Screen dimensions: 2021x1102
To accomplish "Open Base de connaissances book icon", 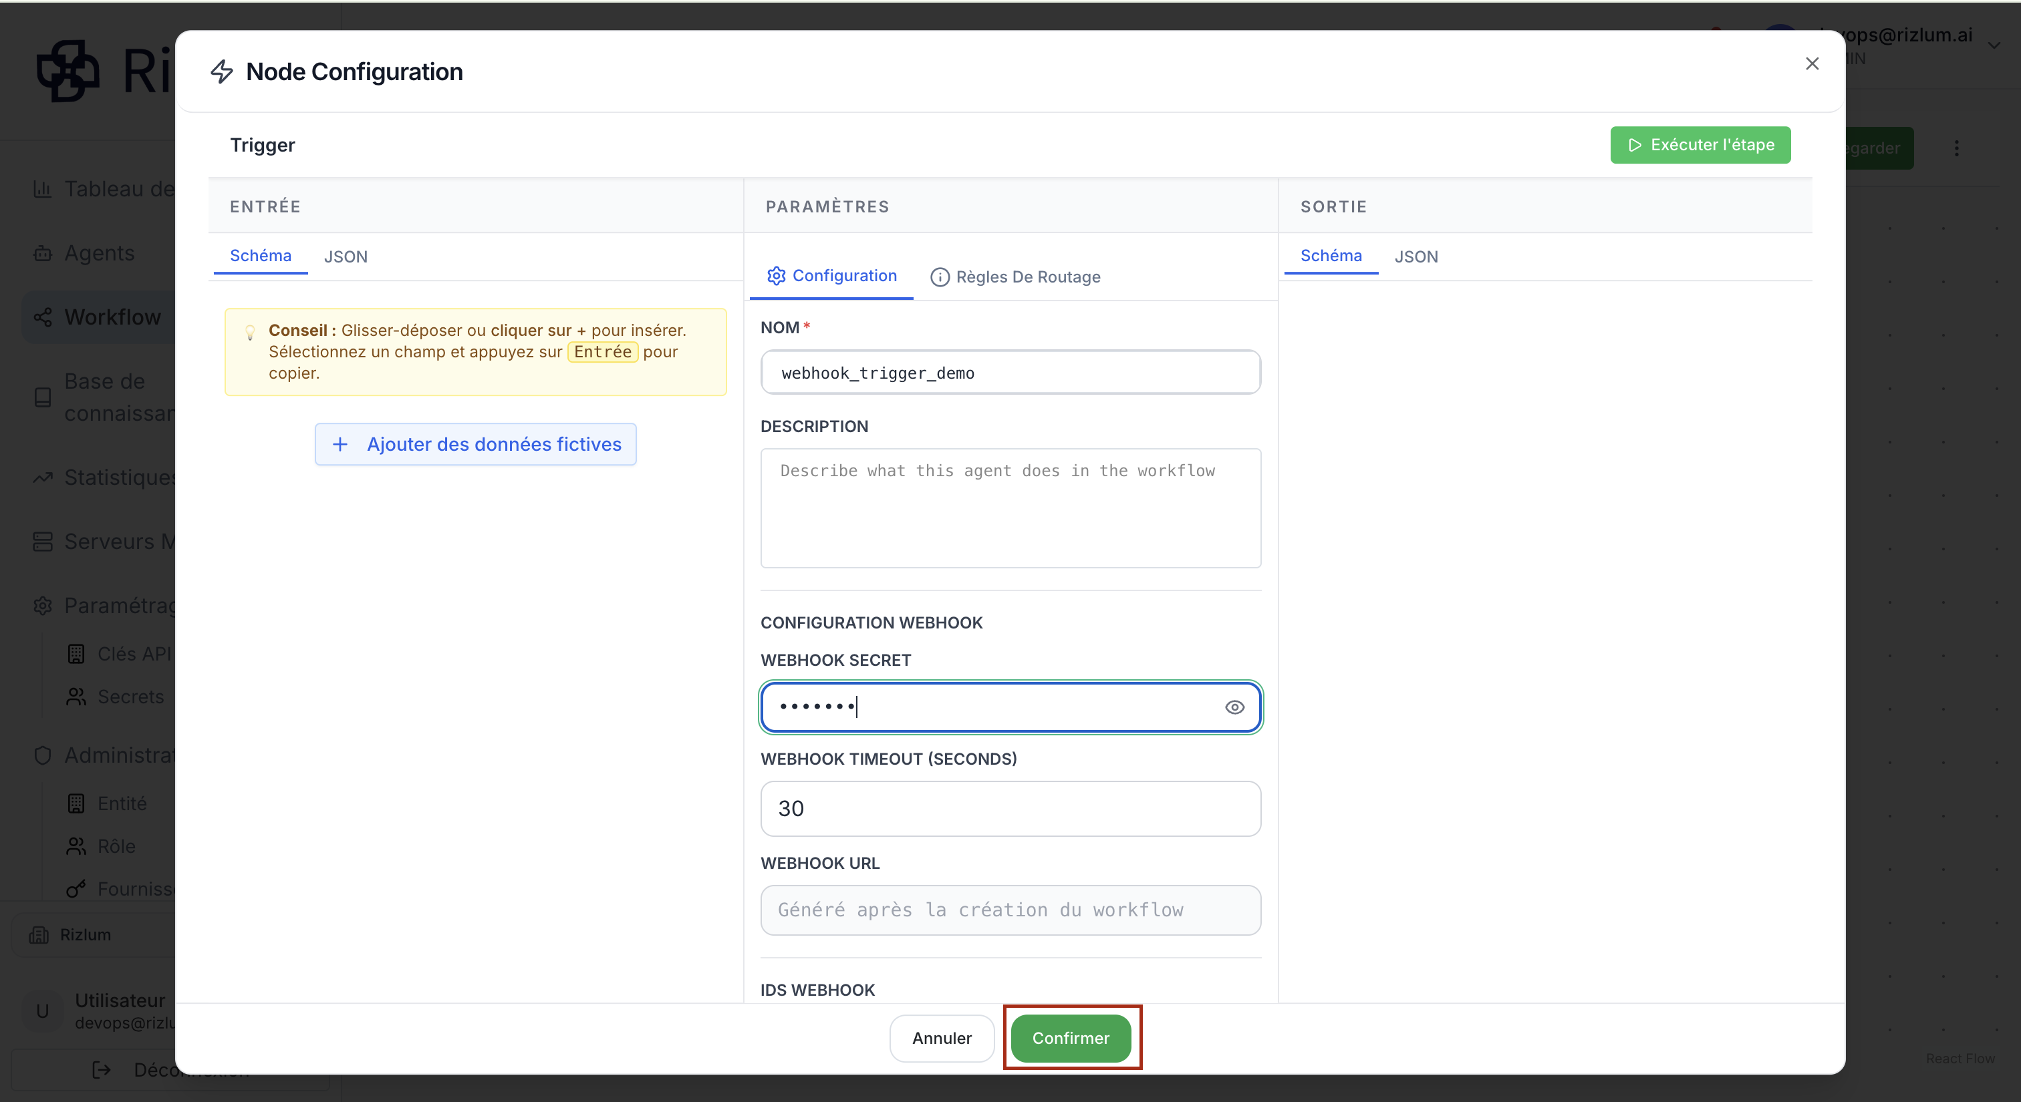I will pos(42,397).
